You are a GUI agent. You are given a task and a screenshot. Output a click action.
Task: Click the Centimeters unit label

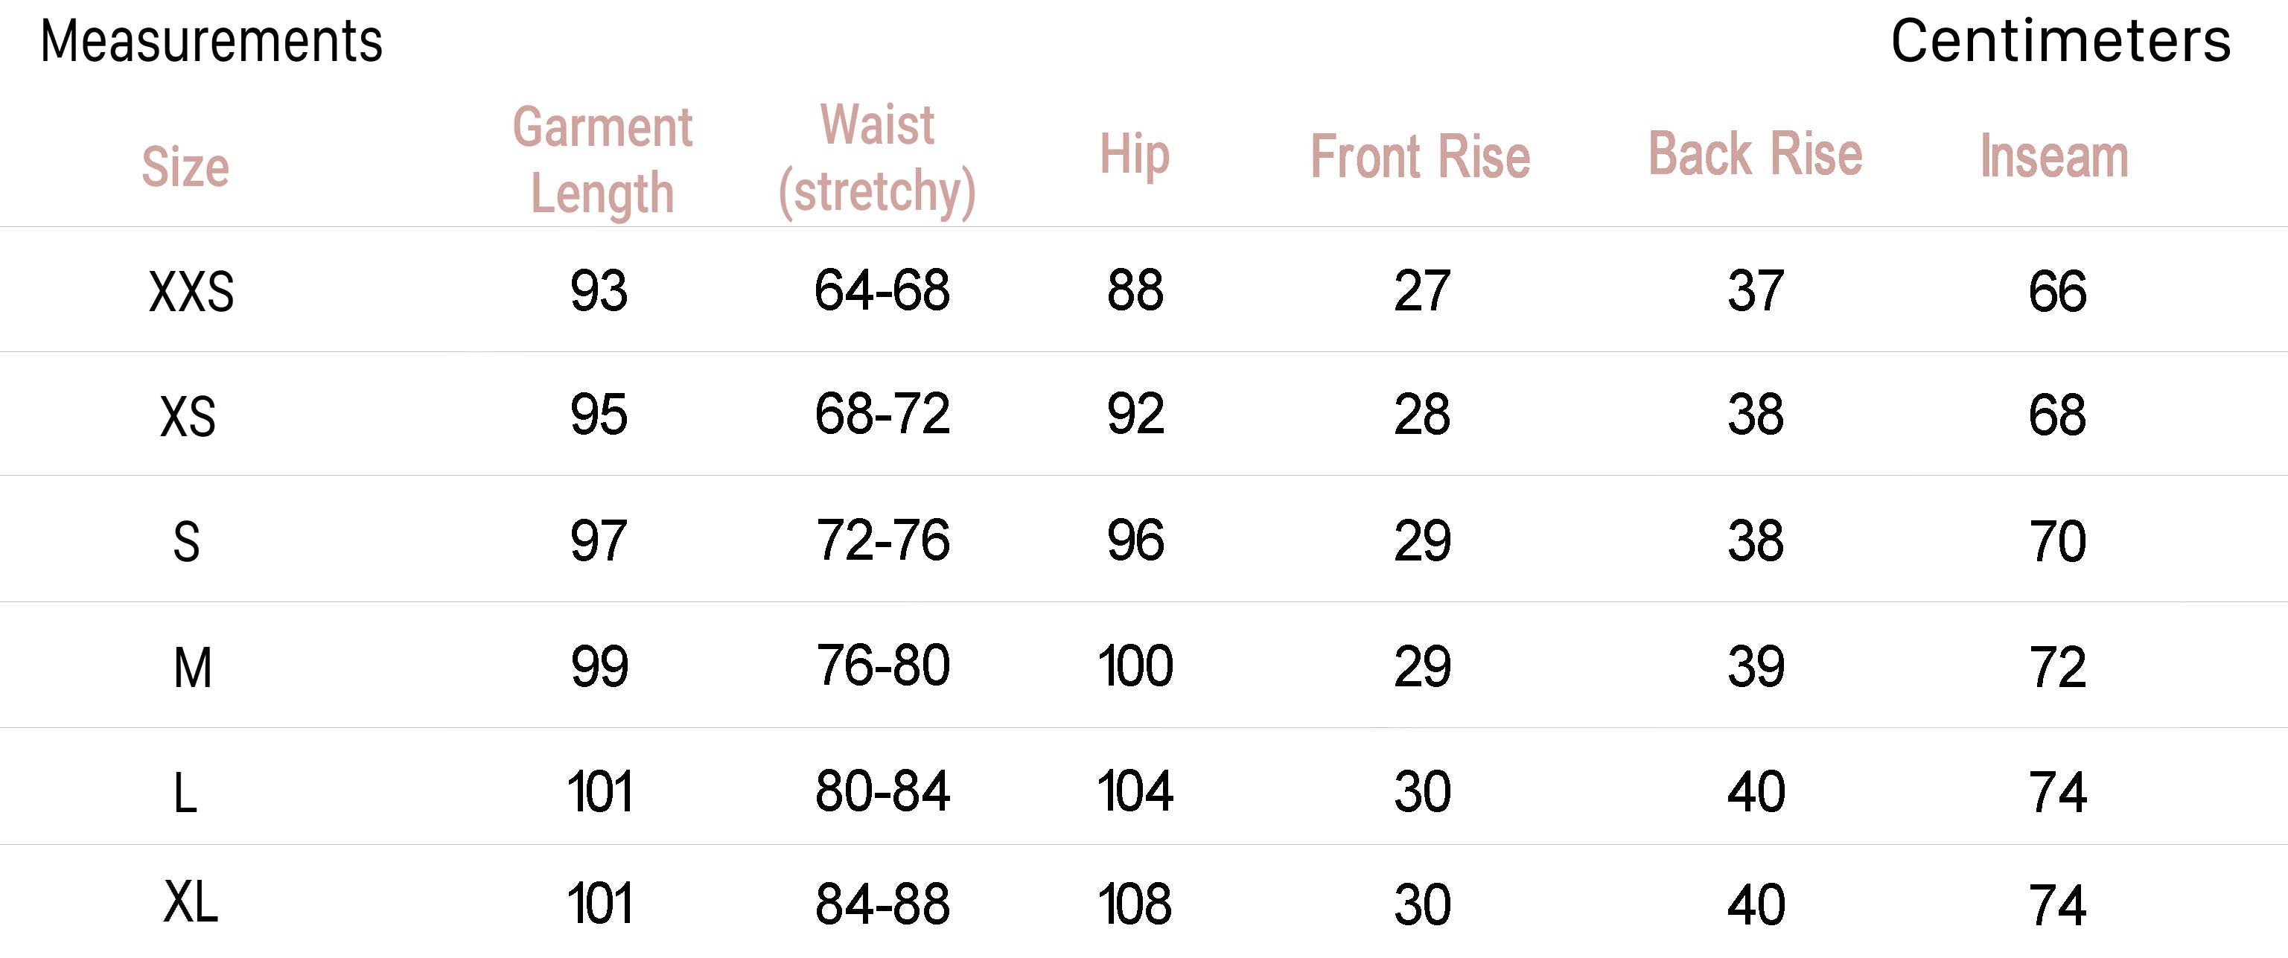click(2059, 42)
